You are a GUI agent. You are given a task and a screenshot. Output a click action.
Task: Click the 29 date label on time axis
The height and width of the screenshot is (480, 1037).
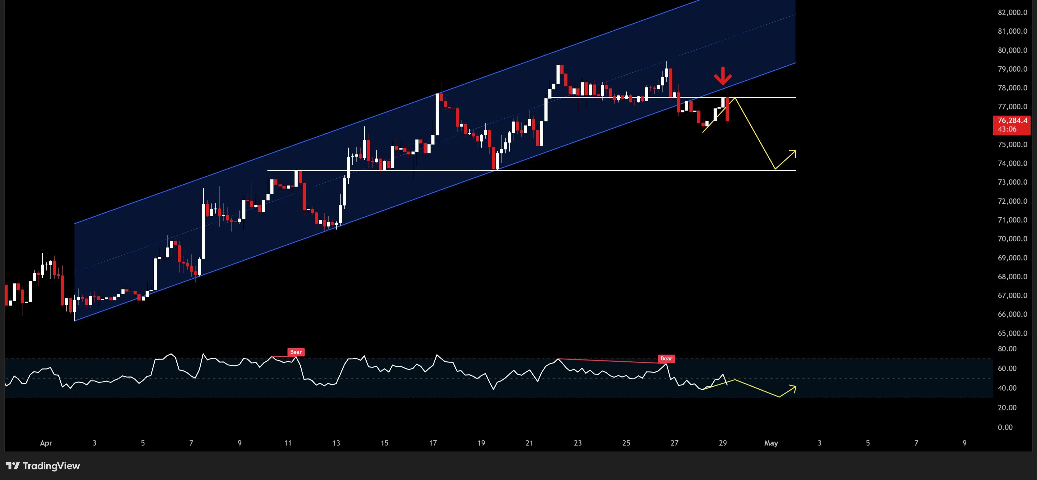[723, 443]
